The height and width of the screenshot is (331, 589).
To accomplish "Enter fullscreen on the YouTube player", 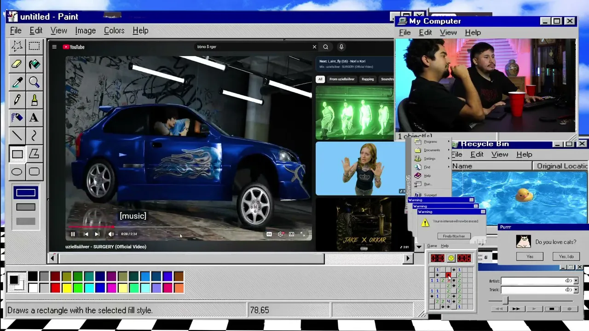I will (303, 234).
